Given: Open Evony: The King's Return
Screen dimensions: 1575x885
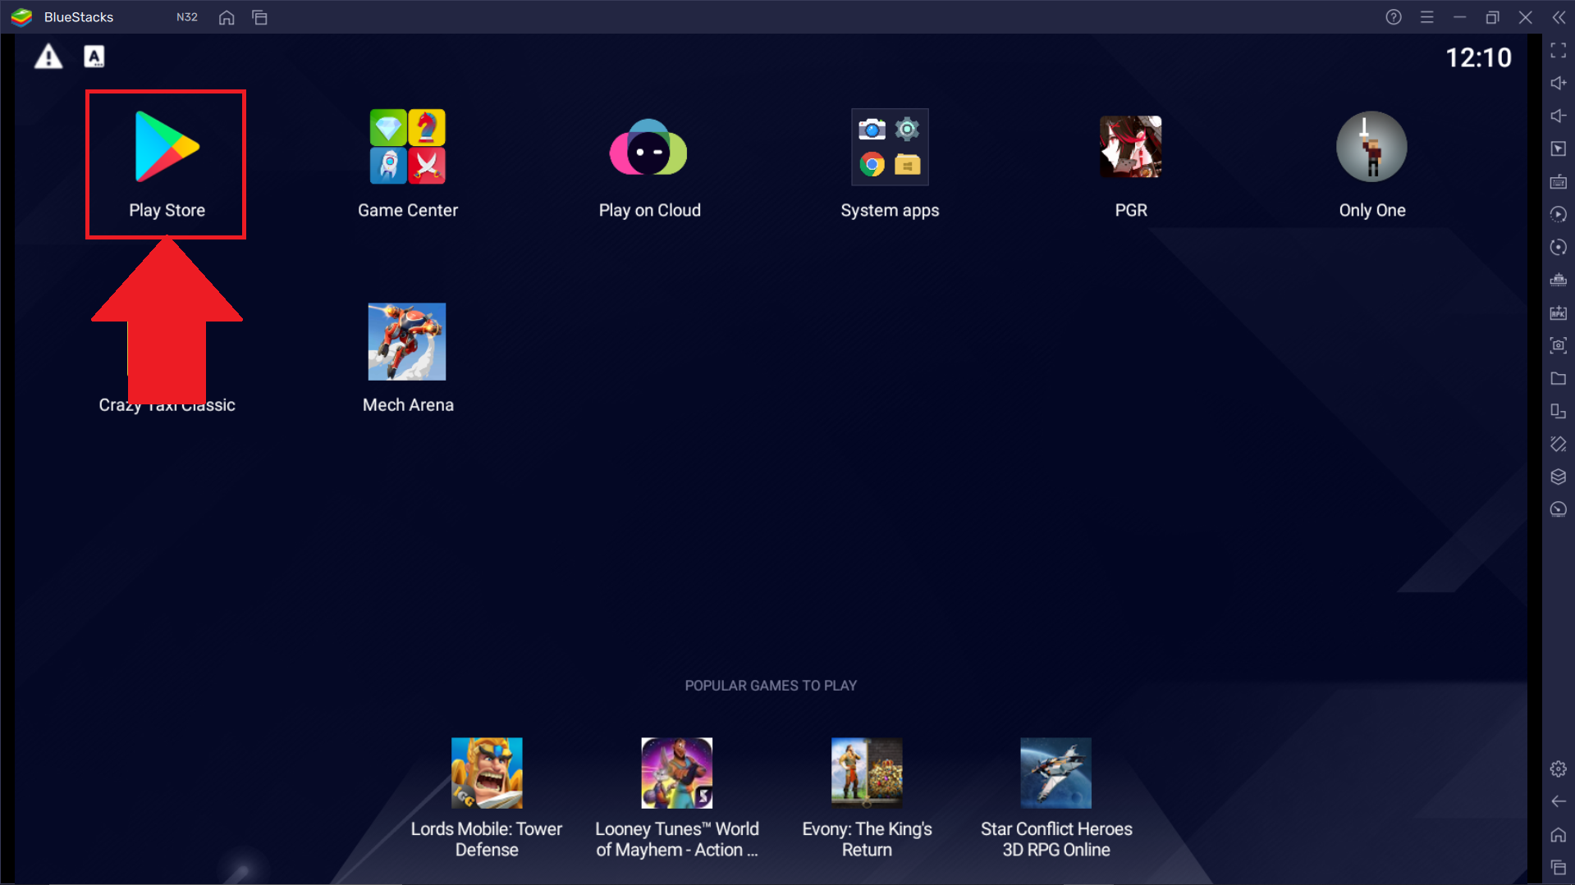Looking at the screenshot, I should [867, 797].
